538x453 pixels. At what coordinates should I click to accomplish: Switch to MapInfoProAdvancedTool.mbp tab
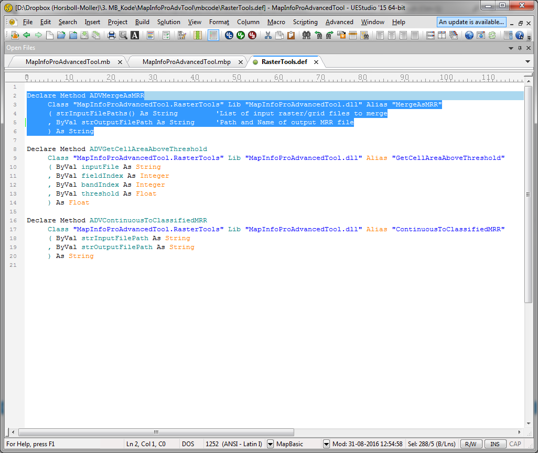click(186, 62)
